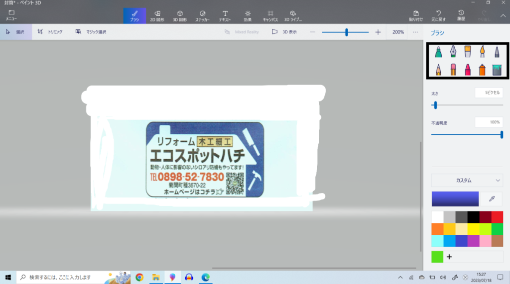The image size is (510, 284).
Task: Select the Spray can brush
Action: 482,70
